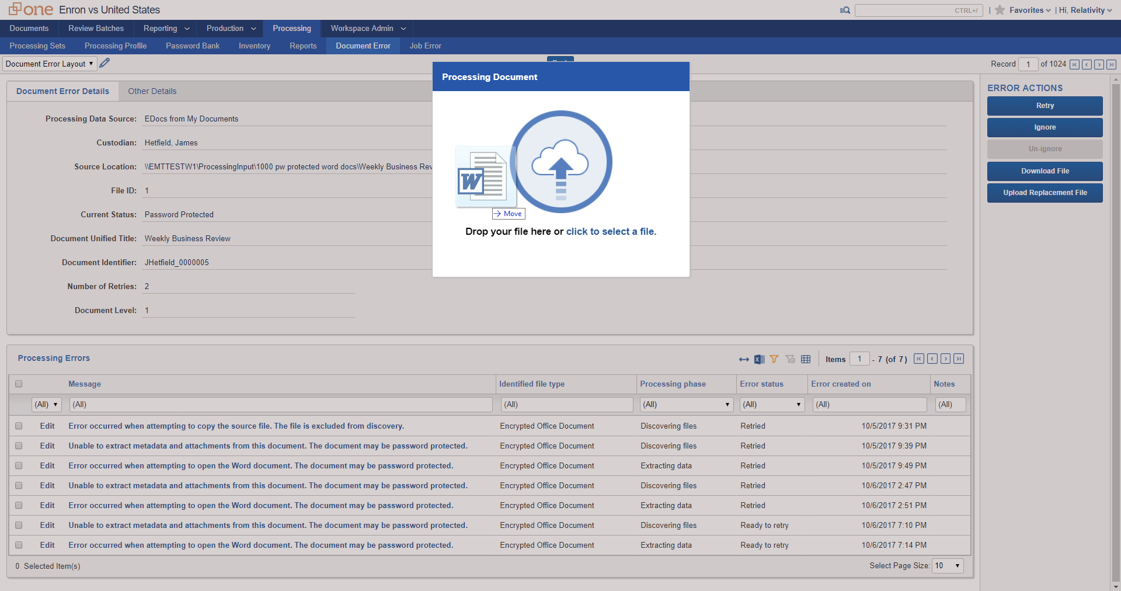1121x591 pixels.
Task: Click the resize columns double-arrow icon
Action: (744, 359)
